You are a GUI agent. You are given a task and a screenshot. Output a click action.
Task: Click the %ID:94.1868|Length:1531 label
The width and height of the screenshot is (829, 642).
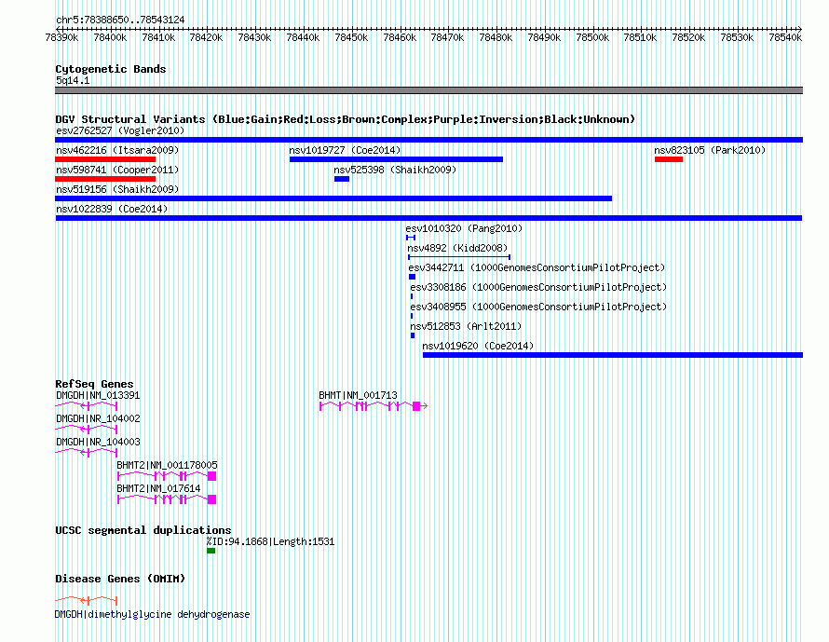270,541
